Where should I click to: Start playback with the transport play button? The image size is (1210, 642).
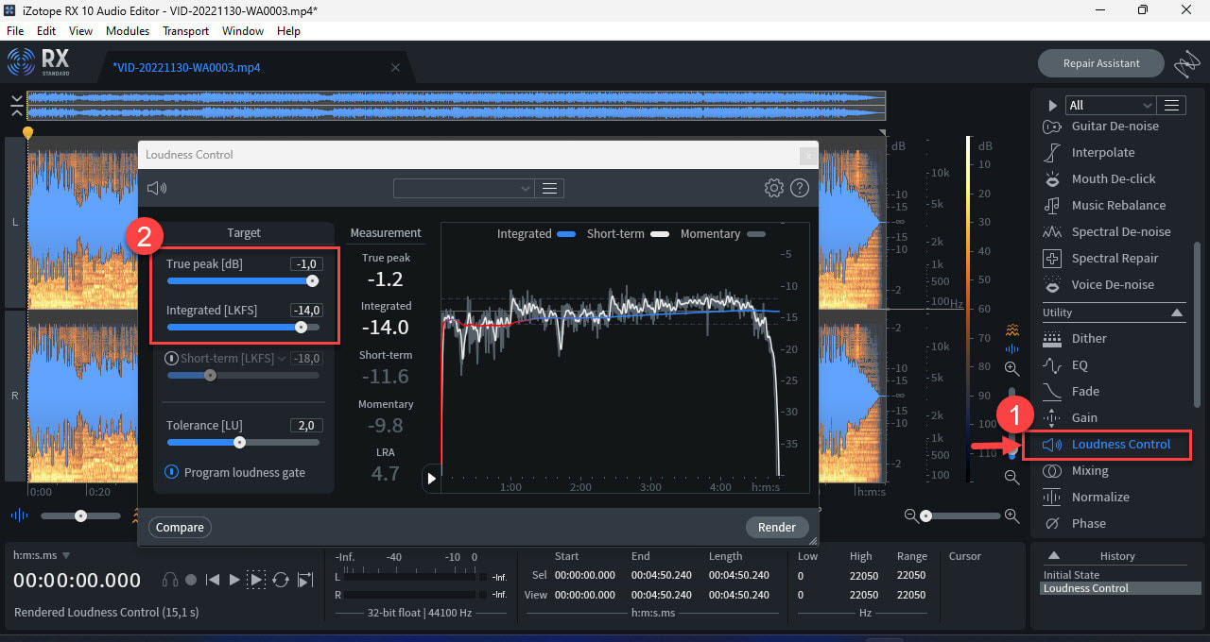[235, 580]
